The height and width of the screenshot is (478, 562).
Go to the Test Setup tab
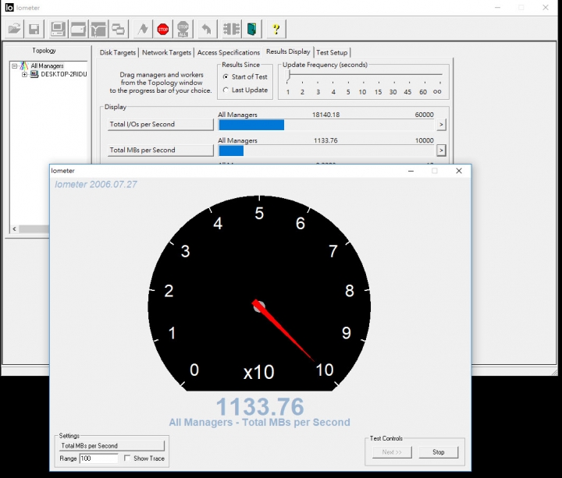[x=332, y=52]
